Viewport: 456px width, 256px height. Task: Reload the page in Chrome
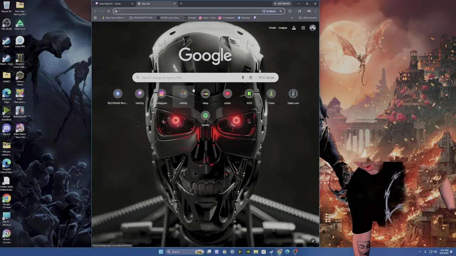tap(108, 11)
